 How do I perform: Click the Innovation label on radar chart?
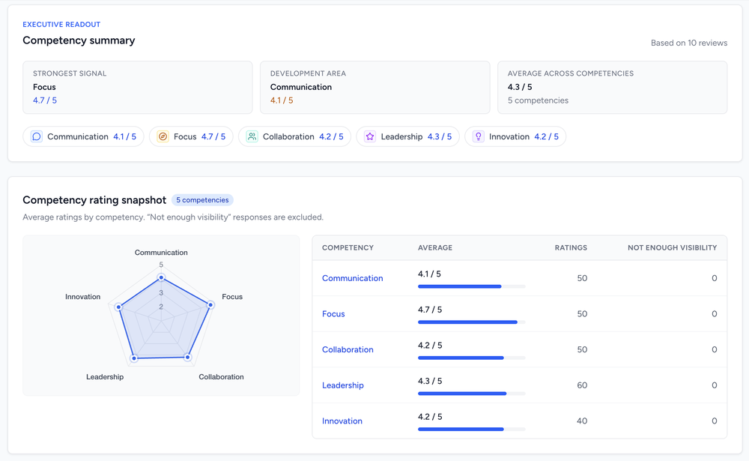pyautogui.click(x=82, y=297)
